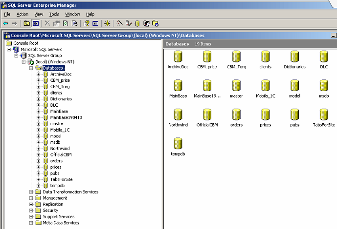Expand the Security folder node
The image size is (337, 229).
(31, 210)
